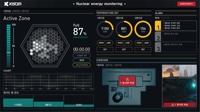The height and width of the screenshot is (112, 200).
Task: Click warning triangle on the reactor map
Action: (x=128, y=79)
